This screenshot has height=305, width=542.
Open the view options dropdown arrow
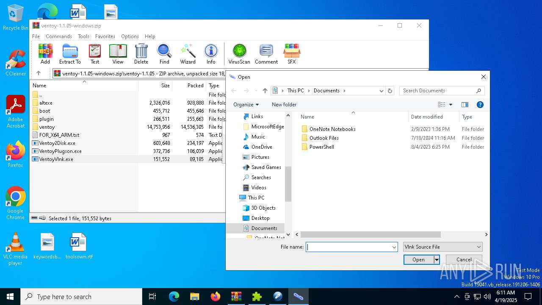click(451, 105)
